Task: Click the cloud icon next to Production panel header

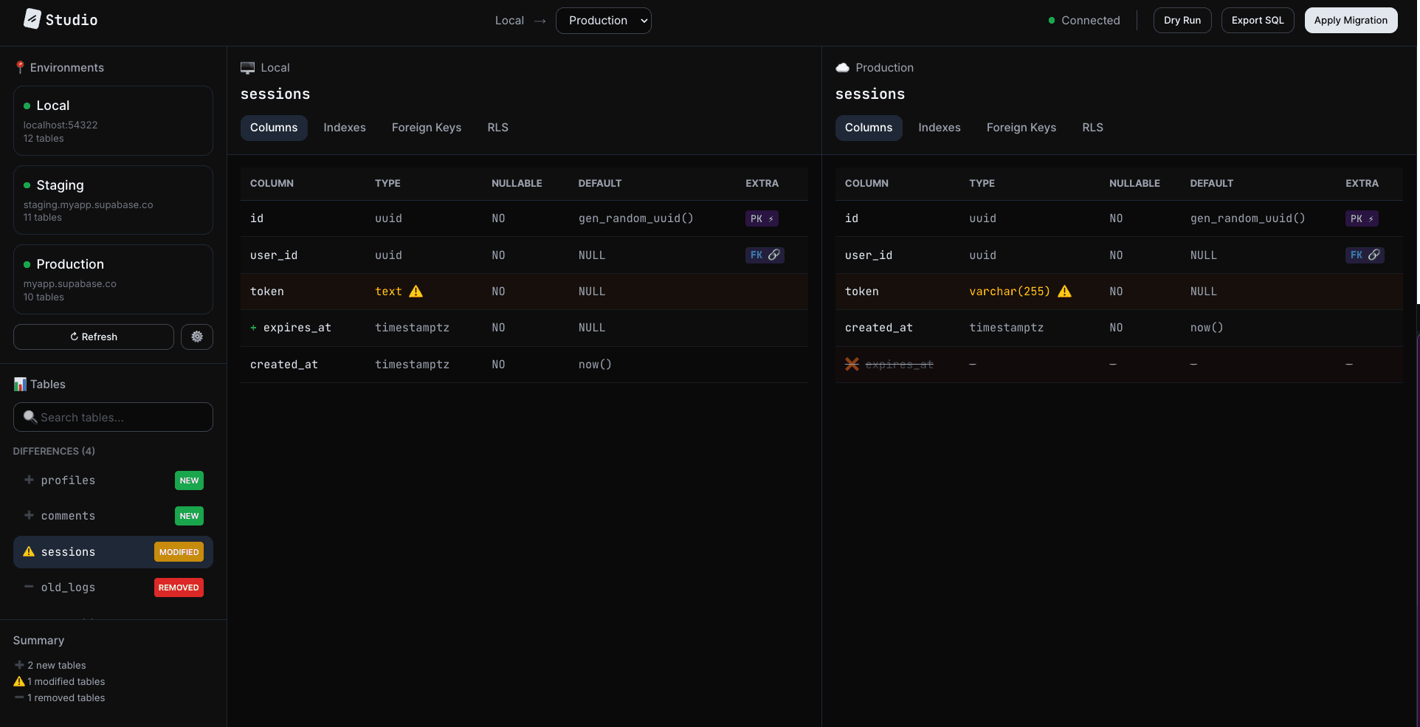Action: pyautogui.click(x=842, y=67)
